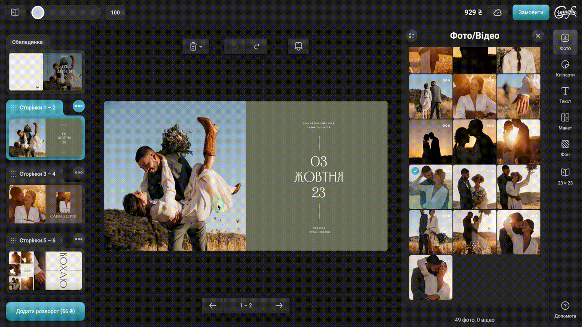Select the Обкладинка cover tab
582x327 pixels.
[27, 42]
